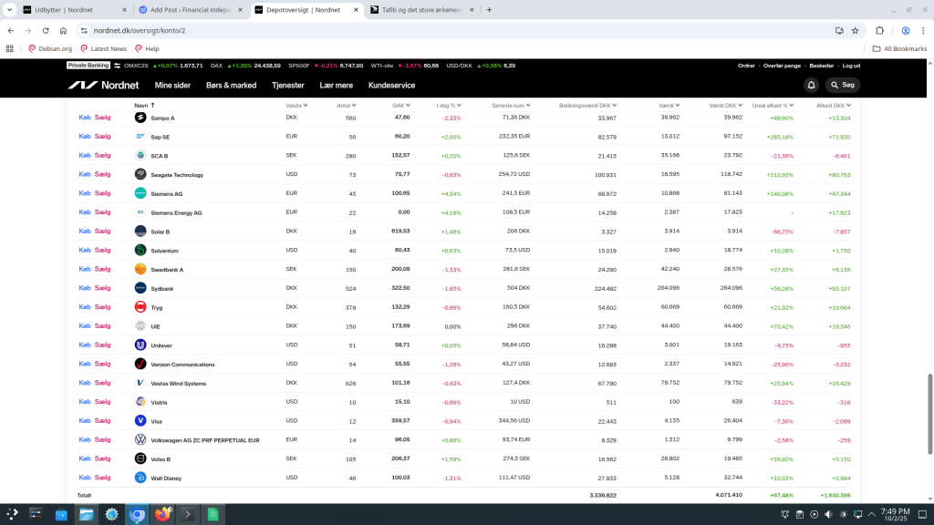Launch Firefox from the taskbar
The width and height of the screenshot is (934, 525).
(163, 515)
